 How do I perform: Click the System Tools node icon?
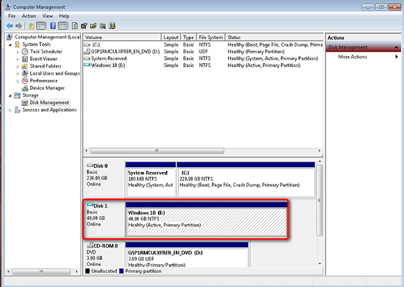click(x=17, y=44)
